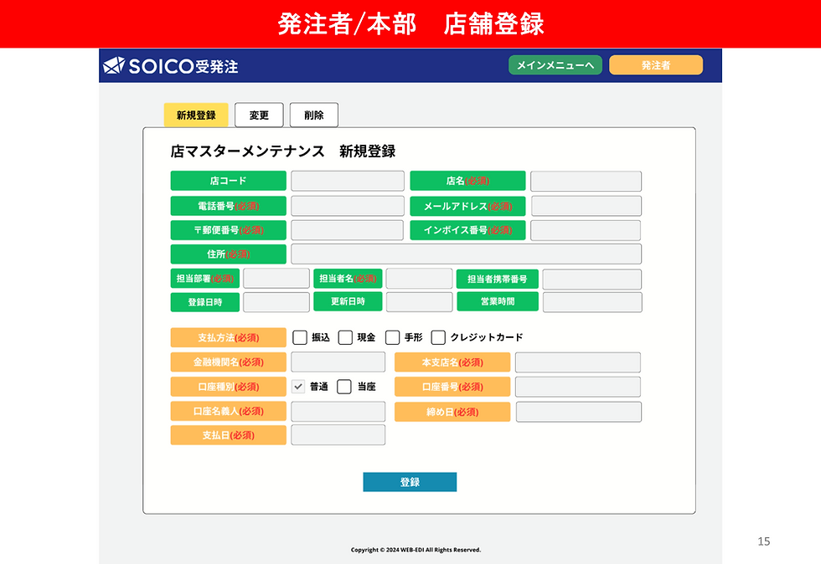Viewport: 821px width, 564px height.
Task: Check the 現金 payment checkbox
Action: coord(345,337)
